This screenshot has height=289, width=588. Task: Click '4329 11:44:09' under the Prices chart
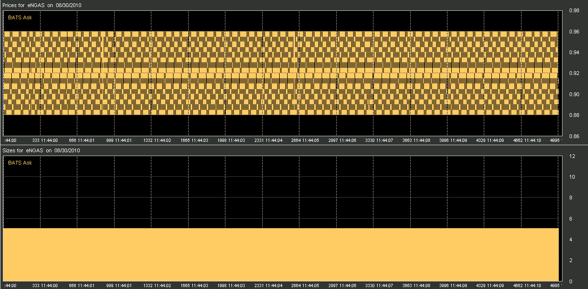[489, 140]
